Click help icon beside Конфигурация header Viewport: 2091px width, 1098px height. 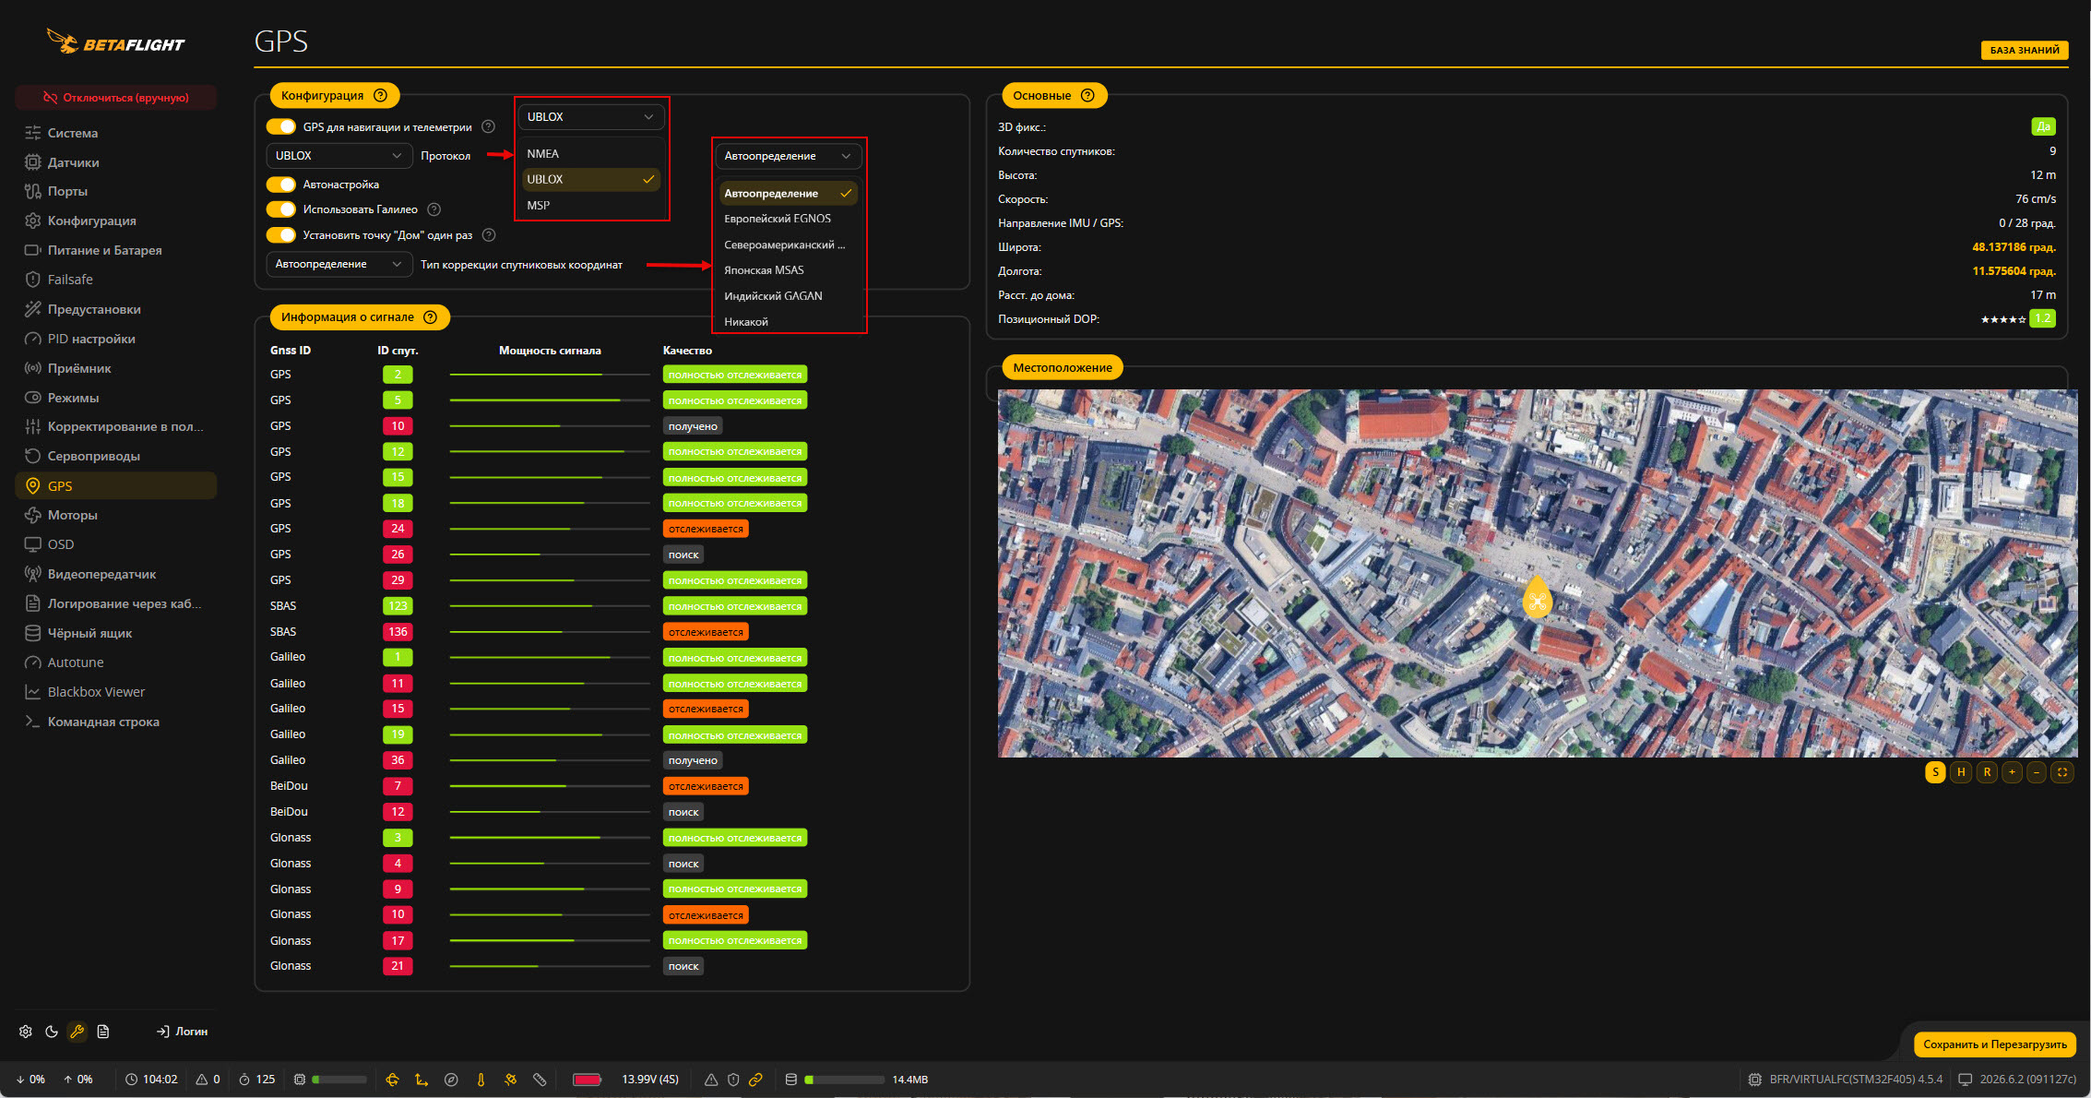pyautogui.click(x=380, y=96)
